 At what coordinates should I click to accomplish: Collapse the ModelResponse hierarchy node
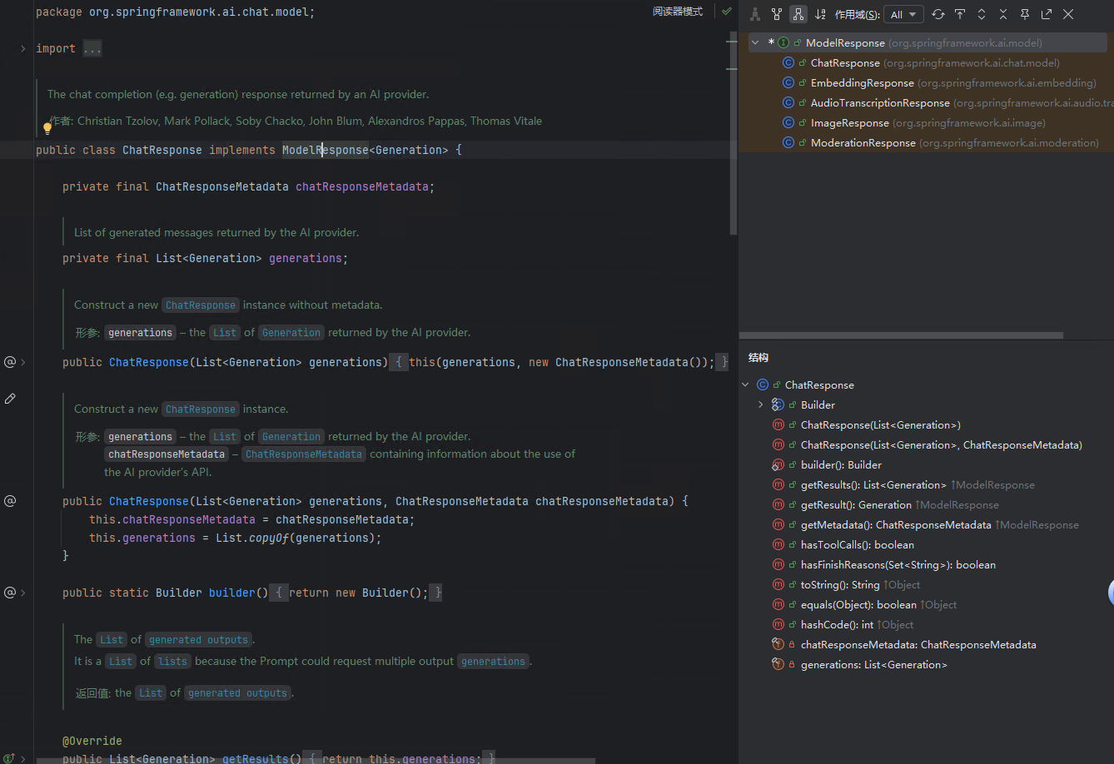pyautogui.click(x=755, y=42)
